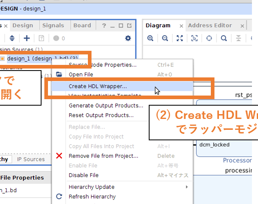Click the Zoom Fit icon in Diagram toolbar
This screenshot has width=258, height=204.
[x=180, y=38]
